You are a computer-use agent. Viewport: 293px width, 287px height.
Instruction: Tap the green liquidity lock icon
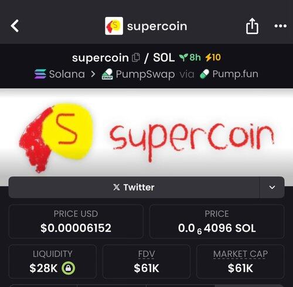click(68, 268)
